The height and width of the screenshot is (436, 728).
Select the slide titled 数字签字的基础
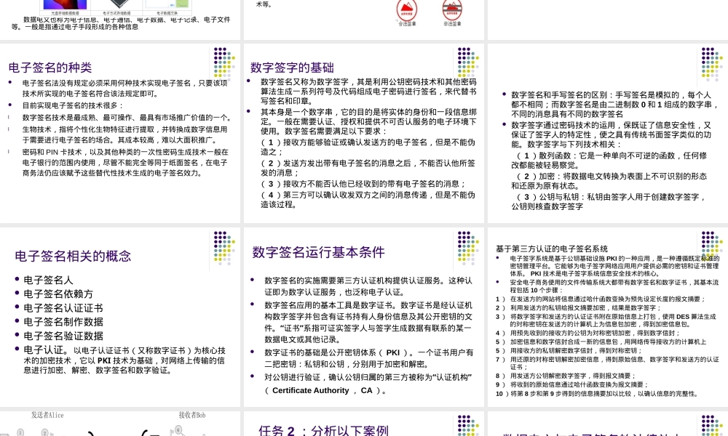(363, 134)
